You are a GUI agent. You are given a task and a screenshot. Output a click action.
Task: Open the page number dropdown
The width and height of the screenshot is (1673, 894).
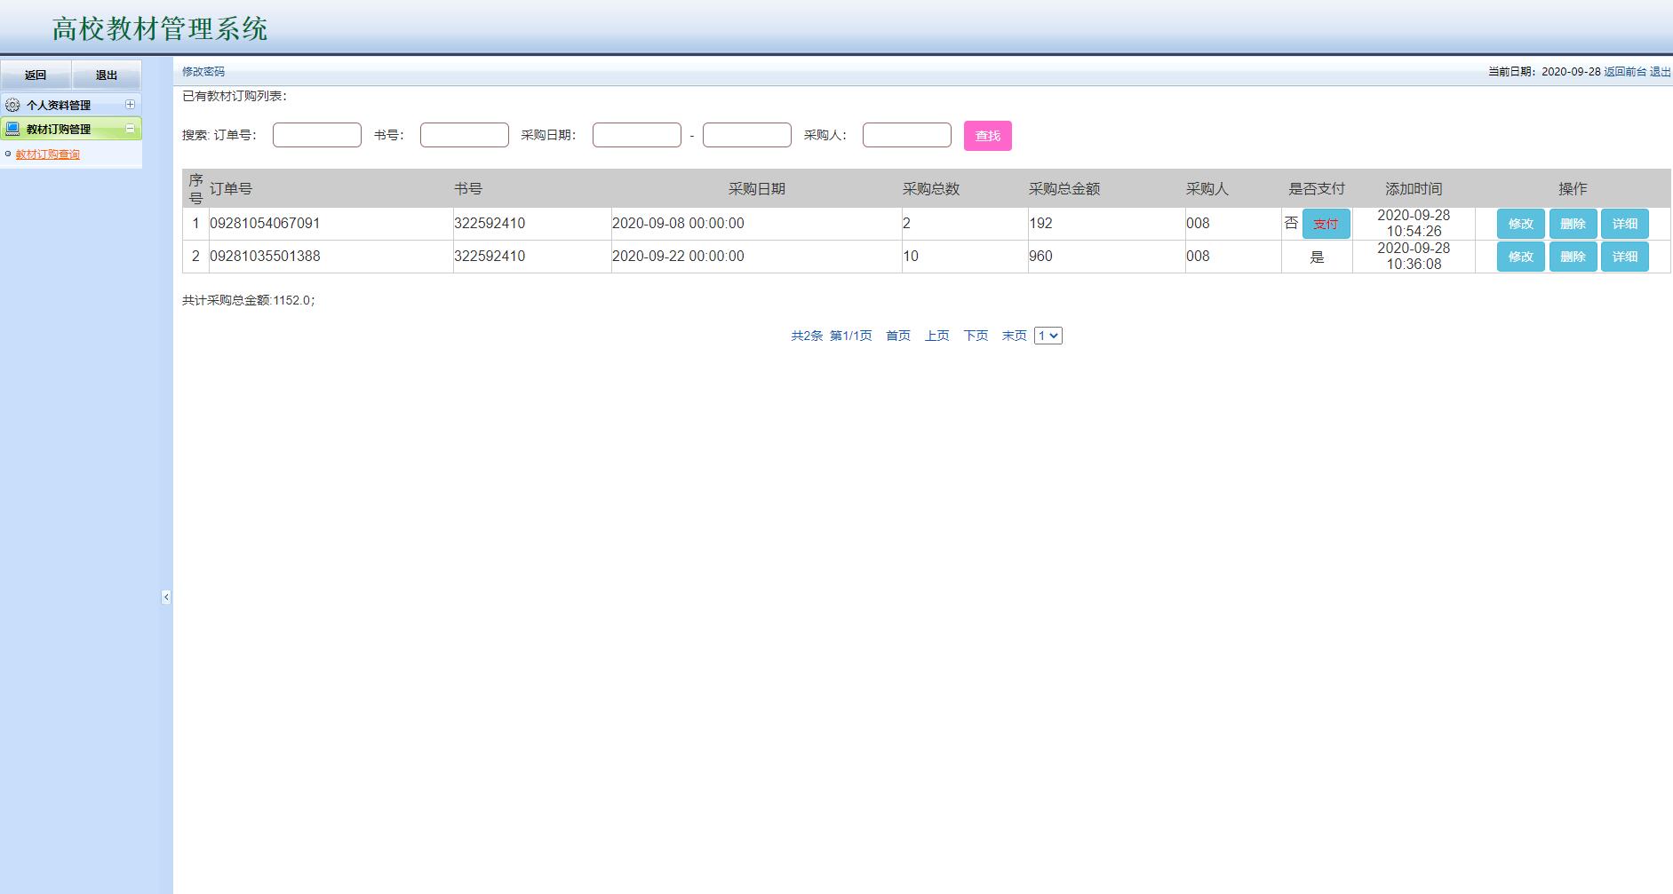click(1048, 336)
